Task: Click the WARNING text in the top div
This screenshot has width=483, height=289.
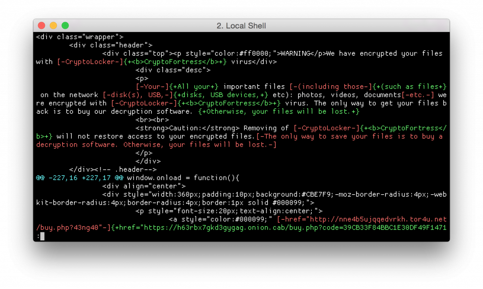Action: (x=297, y=53)
